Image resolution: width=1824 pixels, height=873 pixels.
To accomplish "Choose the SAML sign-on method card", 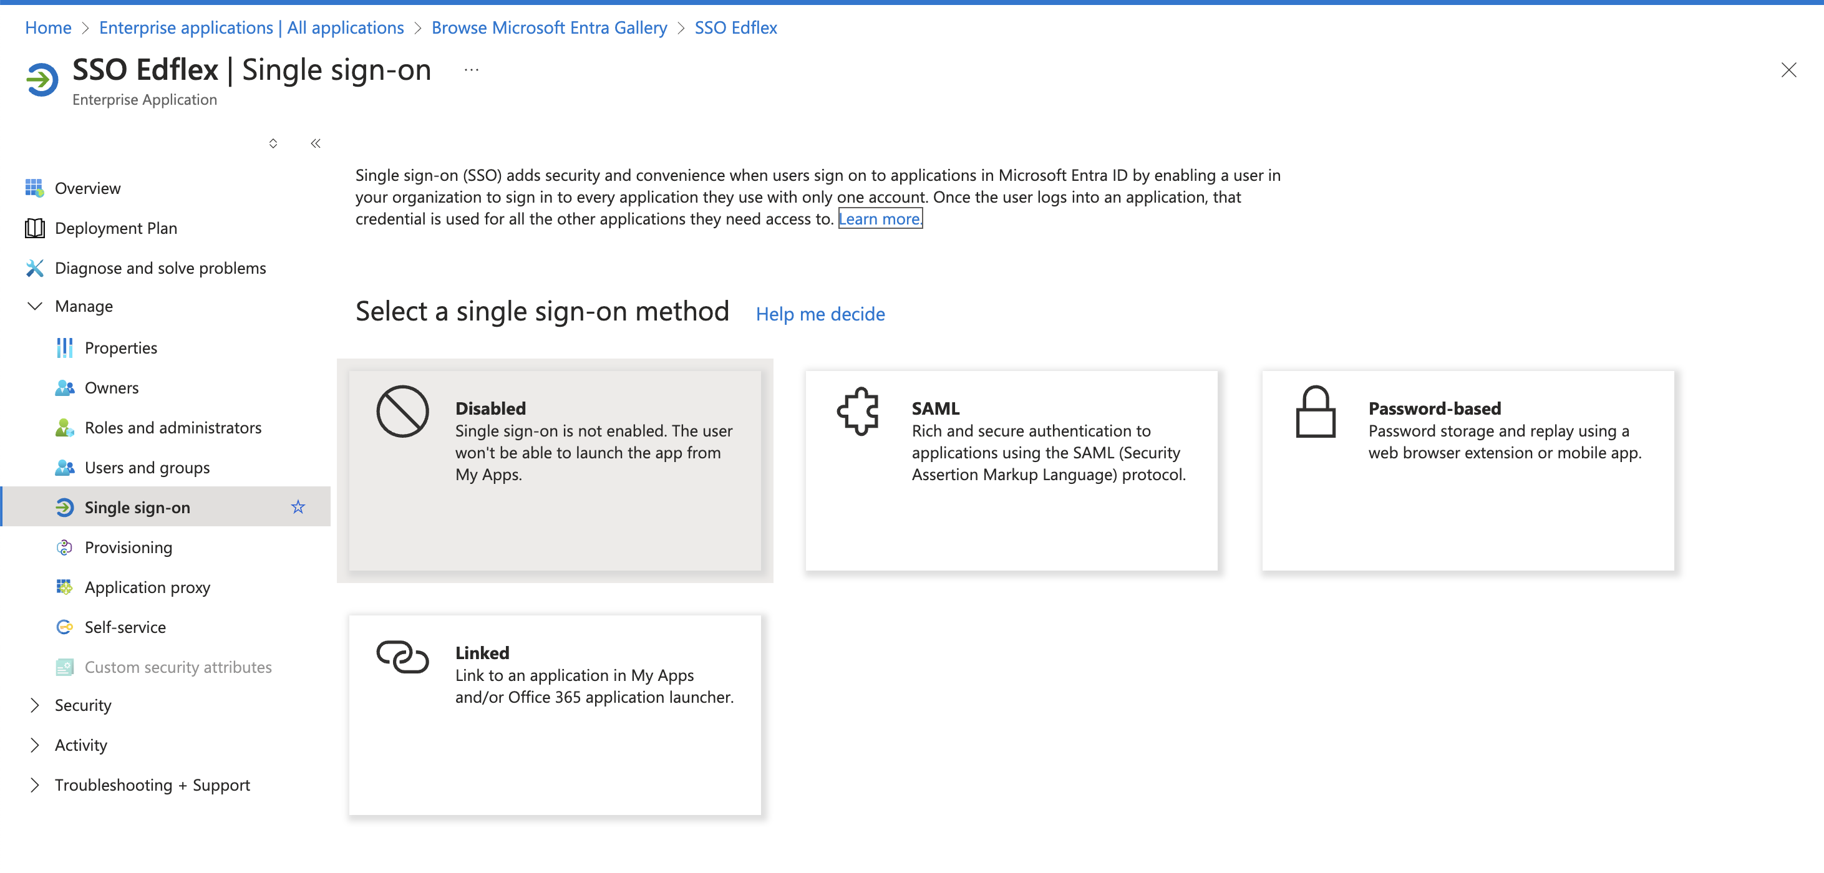I will point(1011,471).
